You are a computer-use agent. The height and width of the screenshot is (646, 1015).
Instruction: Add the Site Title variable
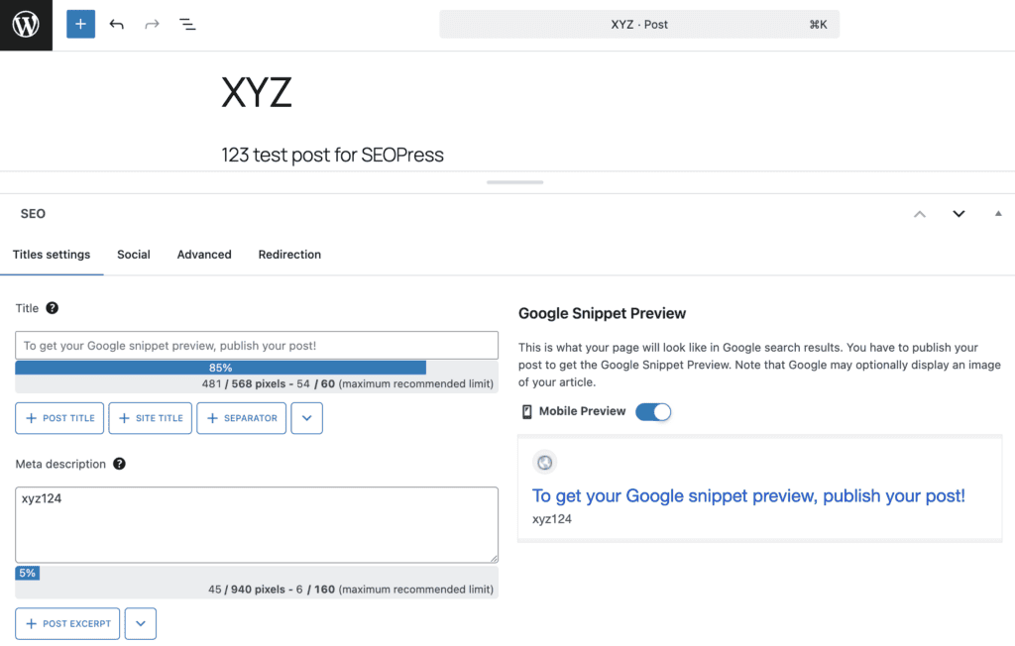point(151,418)
